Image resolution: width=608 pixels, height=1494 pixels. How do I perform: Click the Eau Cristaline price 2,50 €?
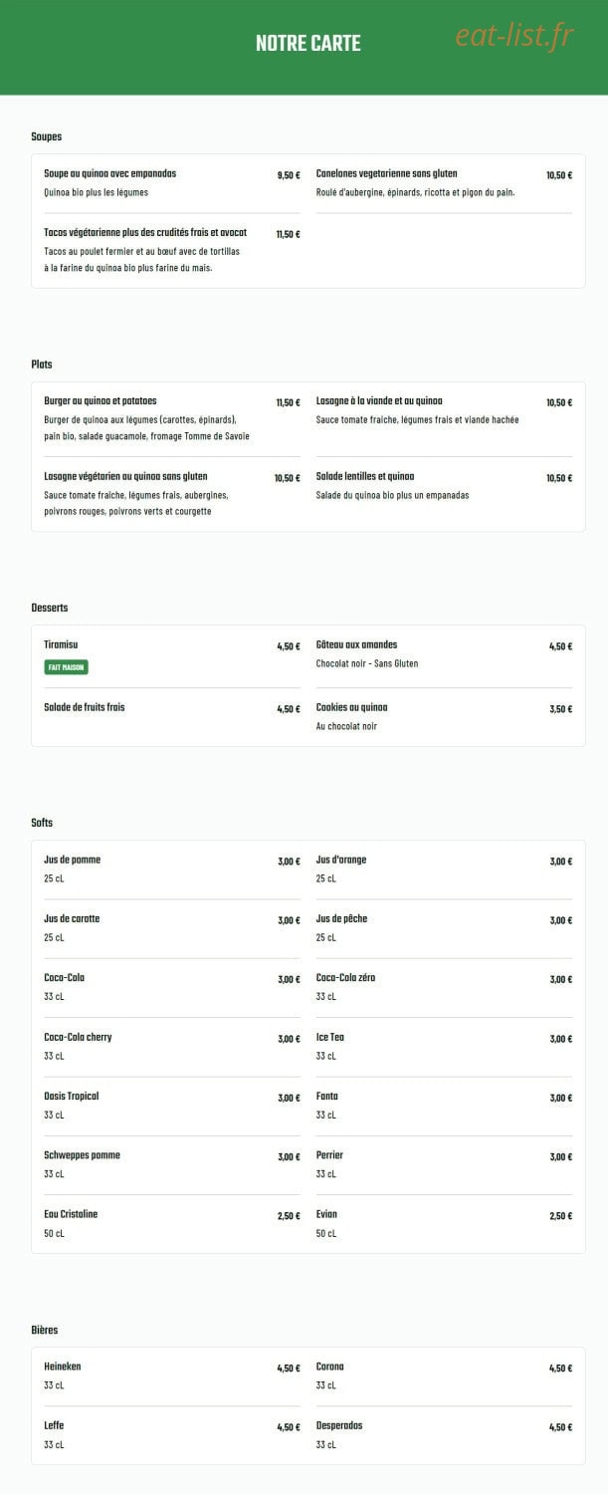(289, 1216)
